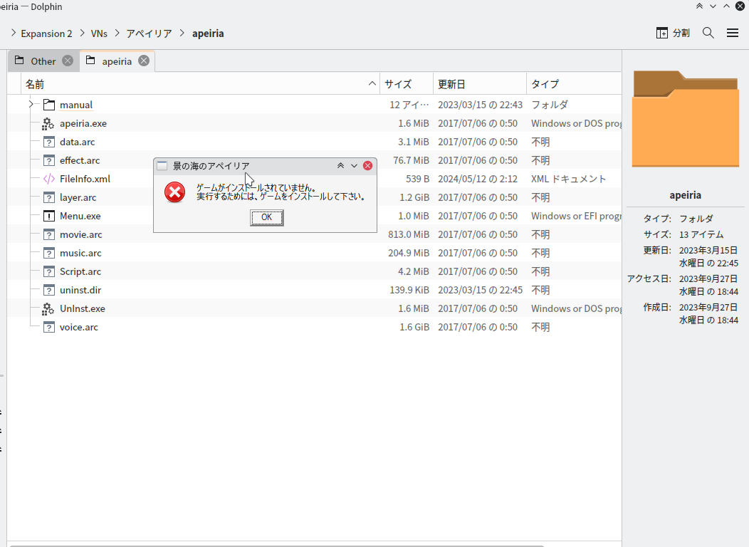Open the hamburger menu icon
This screenshot has width=749, height=547.
click(x=733, y=33)
